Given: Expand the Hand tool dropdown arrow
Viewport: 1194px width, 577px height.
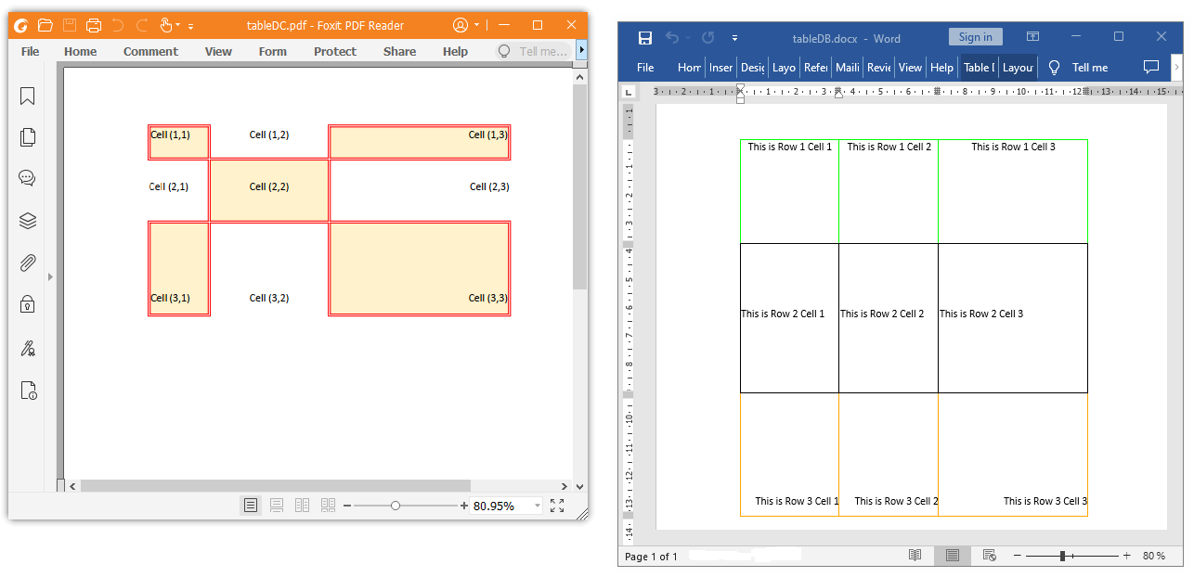Looking at the screenshot, I should coord(178,25).
